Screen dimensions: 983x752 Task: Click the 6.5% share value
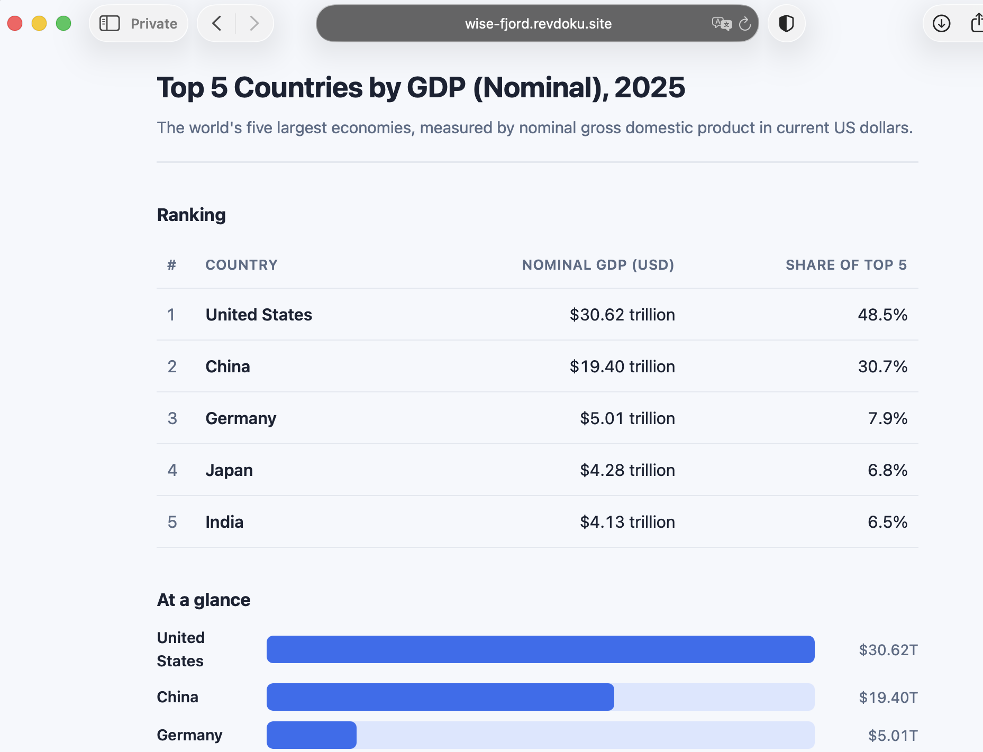[x=888, y=522]
